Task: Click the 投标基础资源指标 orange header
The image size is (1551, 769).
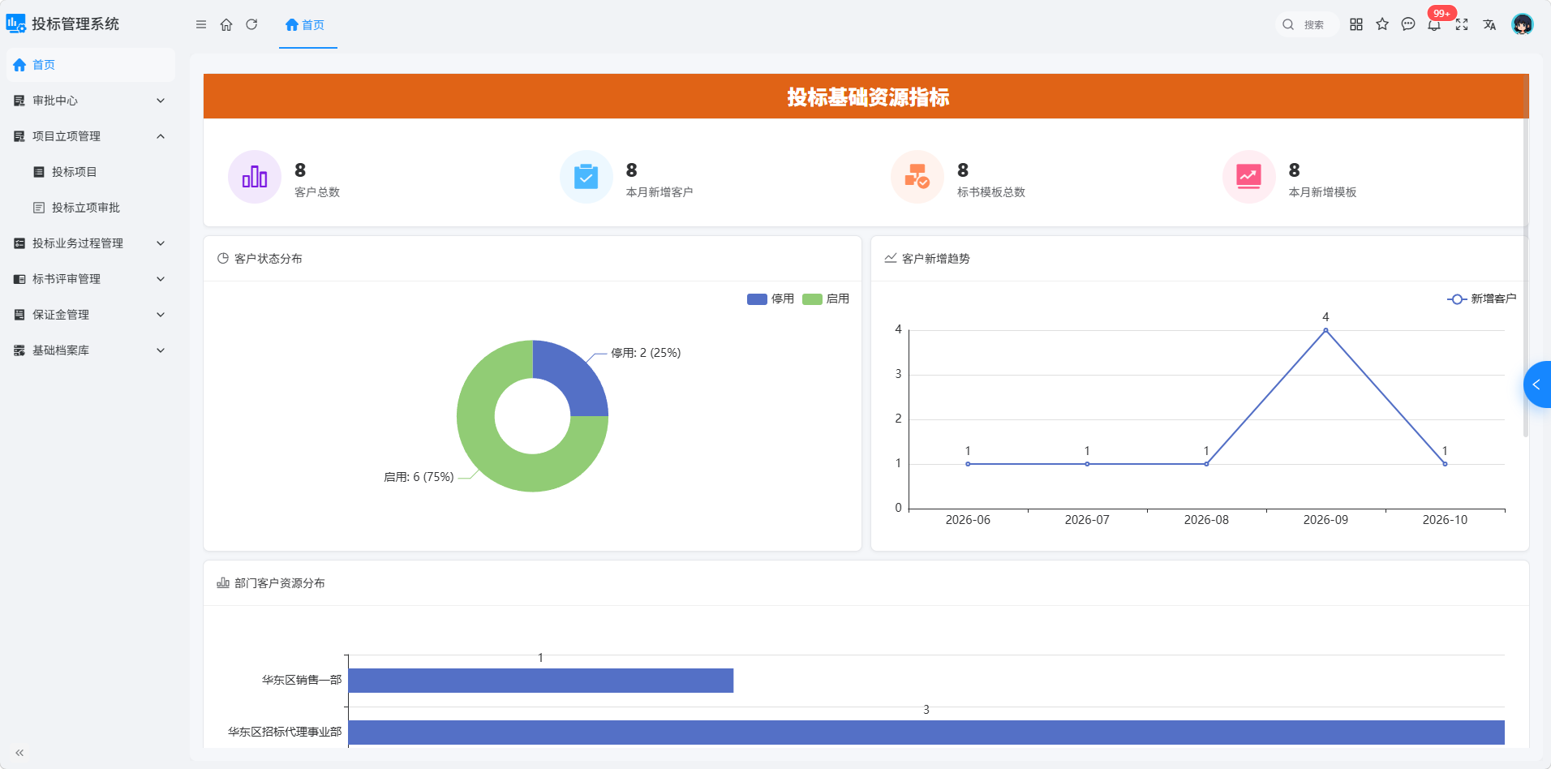Action: pos(866,97)
